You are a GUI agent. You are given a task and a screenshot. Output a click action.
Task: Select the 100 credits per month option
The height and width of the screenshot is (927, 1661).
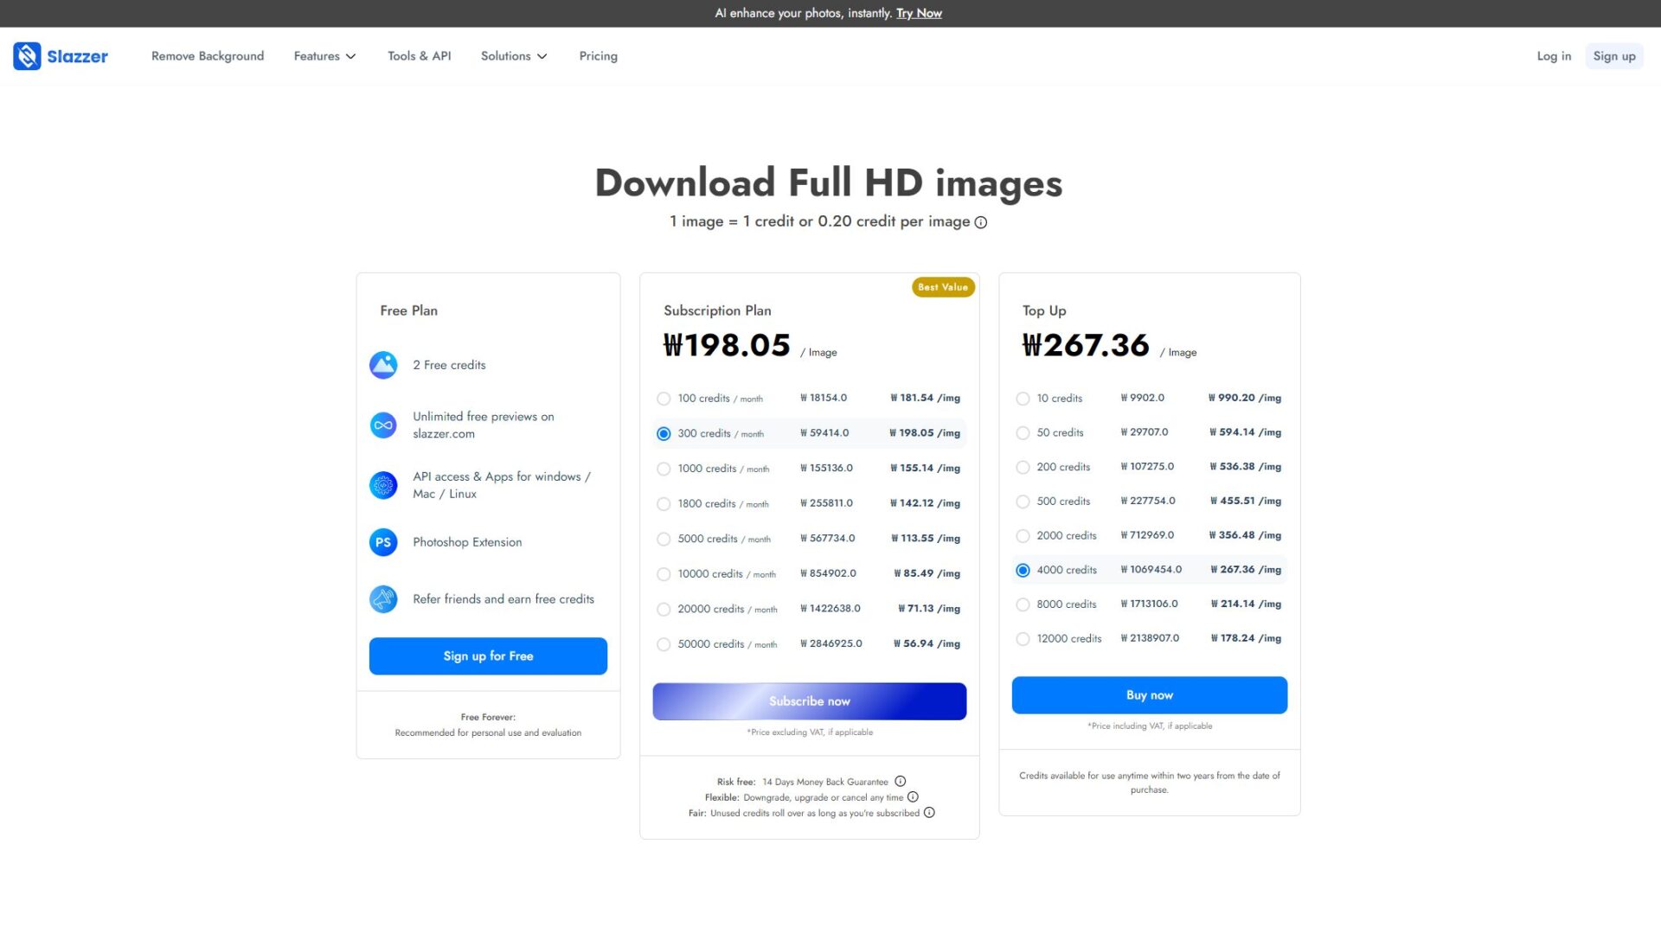pos(664,399)
